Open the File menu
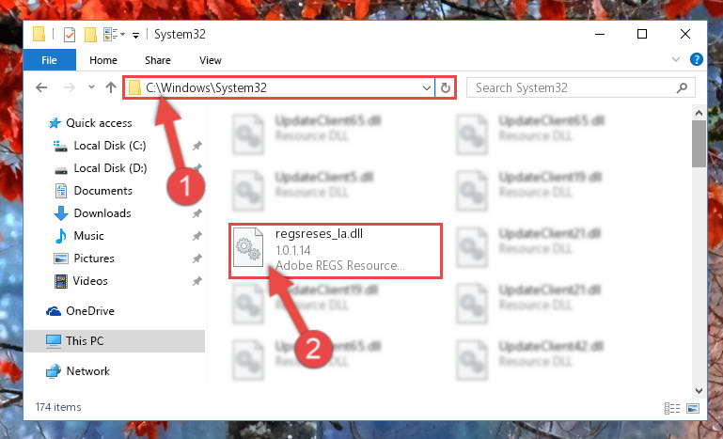This screenshot has width=723, height=439. (x=49, y=60)
